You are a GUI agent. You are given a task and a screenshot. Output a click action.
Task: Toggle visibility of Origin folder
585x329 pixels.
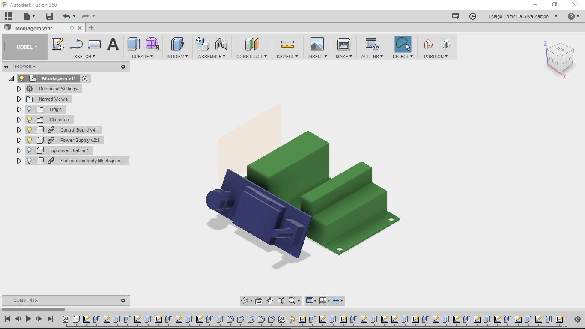coord(29,109)
